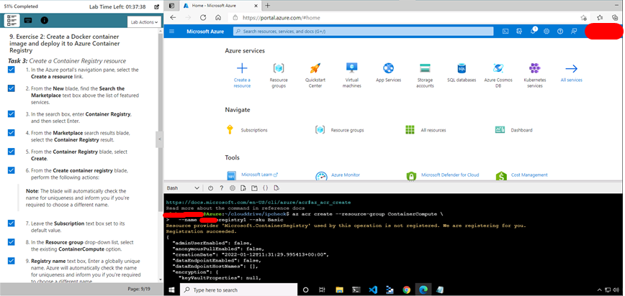
Task: Uncheck step 8 Resource group checkbox
Action: [12, 242]
